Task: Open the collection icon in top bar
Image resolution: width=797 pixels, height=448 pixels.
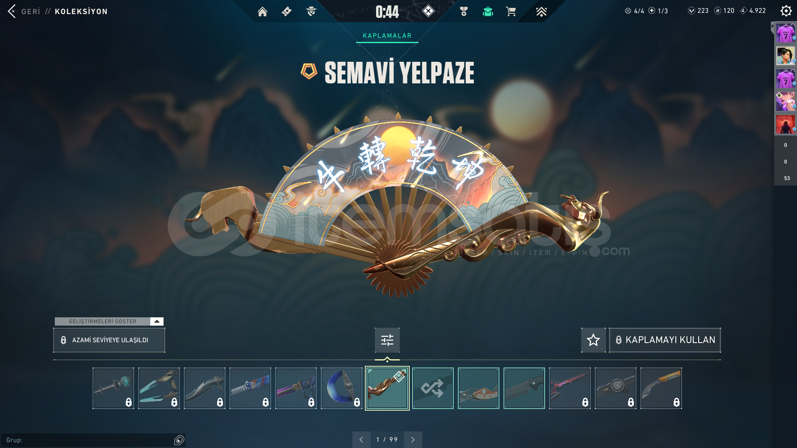Action: (x=488, y=12)
